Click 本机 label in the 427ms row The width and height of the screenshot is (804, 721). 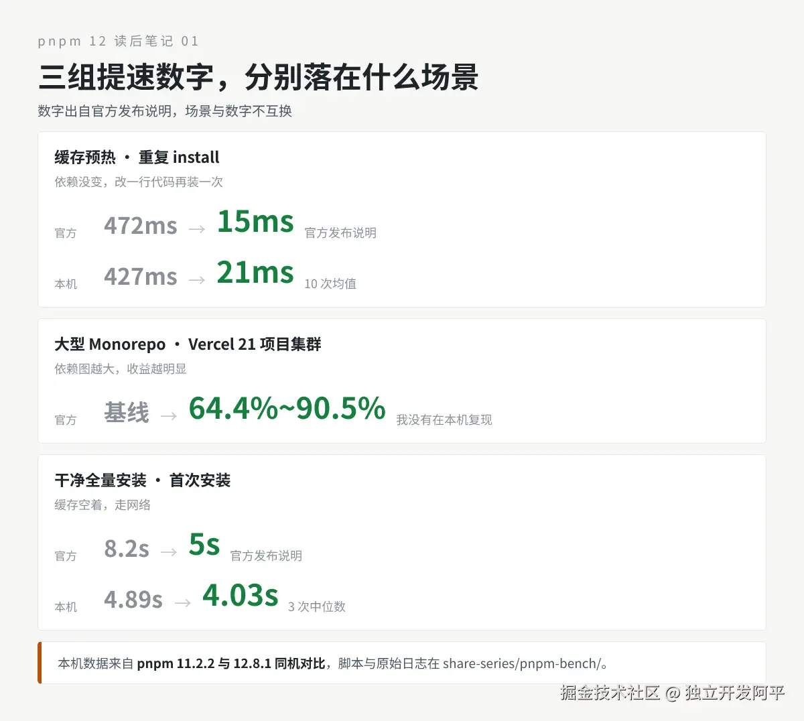click(66, 284)
